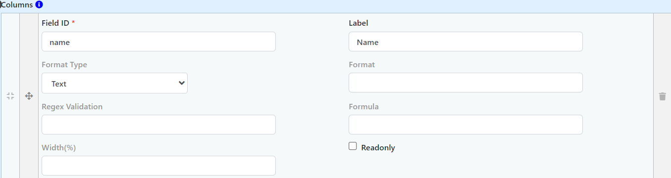Click the Formula label text
Image resolution: width=671 pixels, height=178 pixels.
coord(363,107)
